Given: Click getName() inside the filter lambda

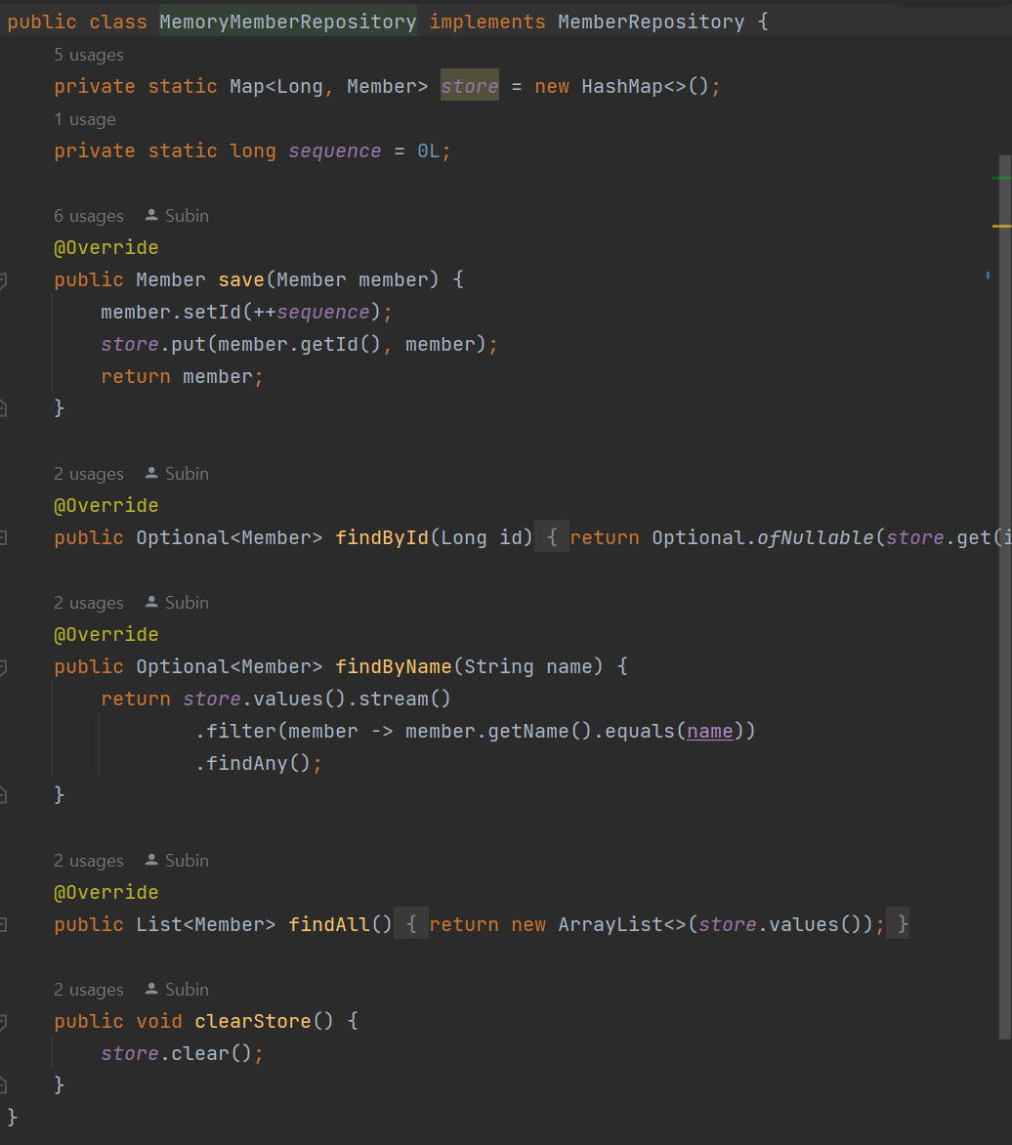Looking at the screenshot, I should [x=539, y=731].
